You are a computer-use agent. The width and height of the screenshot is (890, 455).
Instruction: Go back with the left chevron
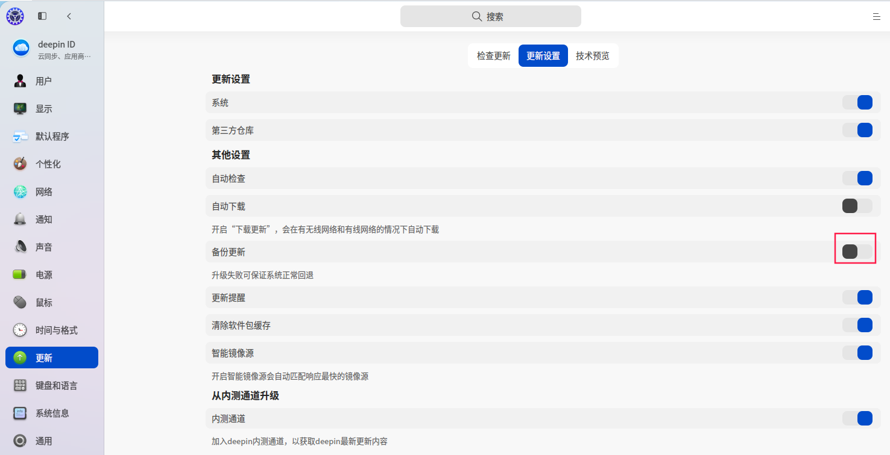pos(69,16)
